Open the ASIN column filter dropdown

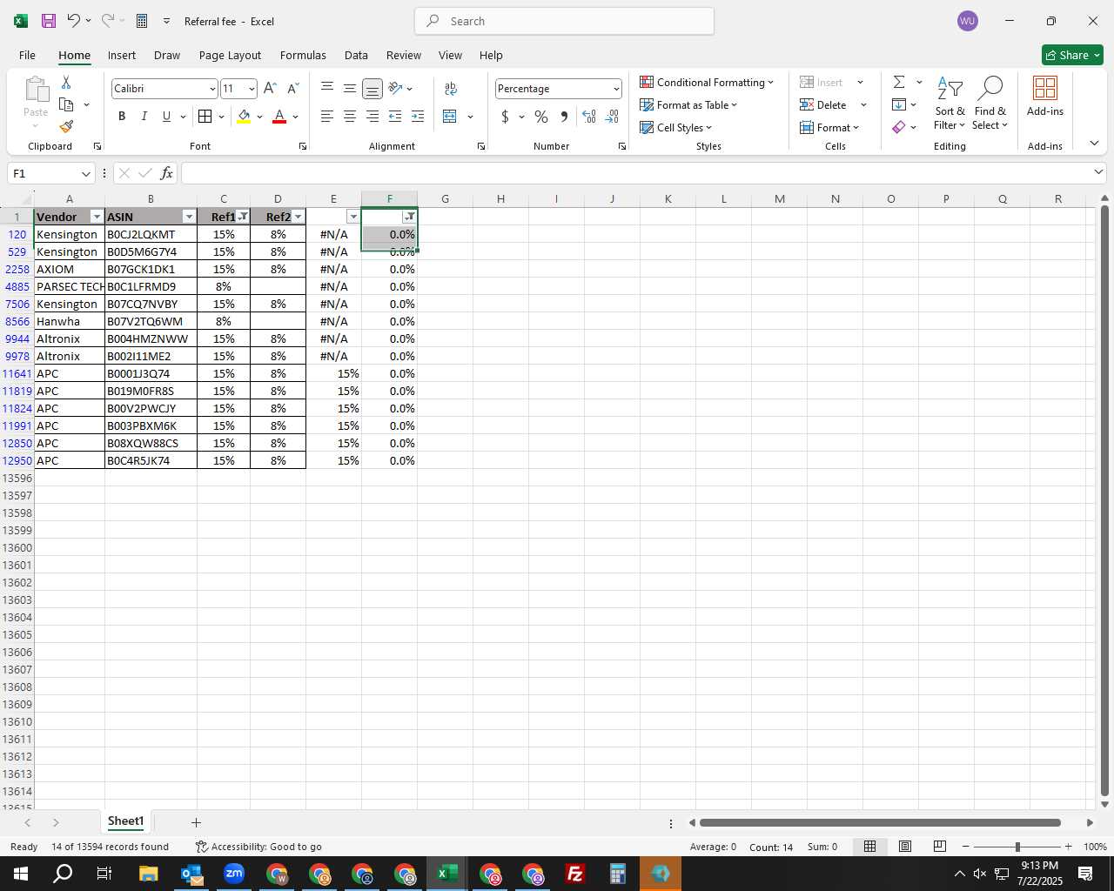click(189, 217)
